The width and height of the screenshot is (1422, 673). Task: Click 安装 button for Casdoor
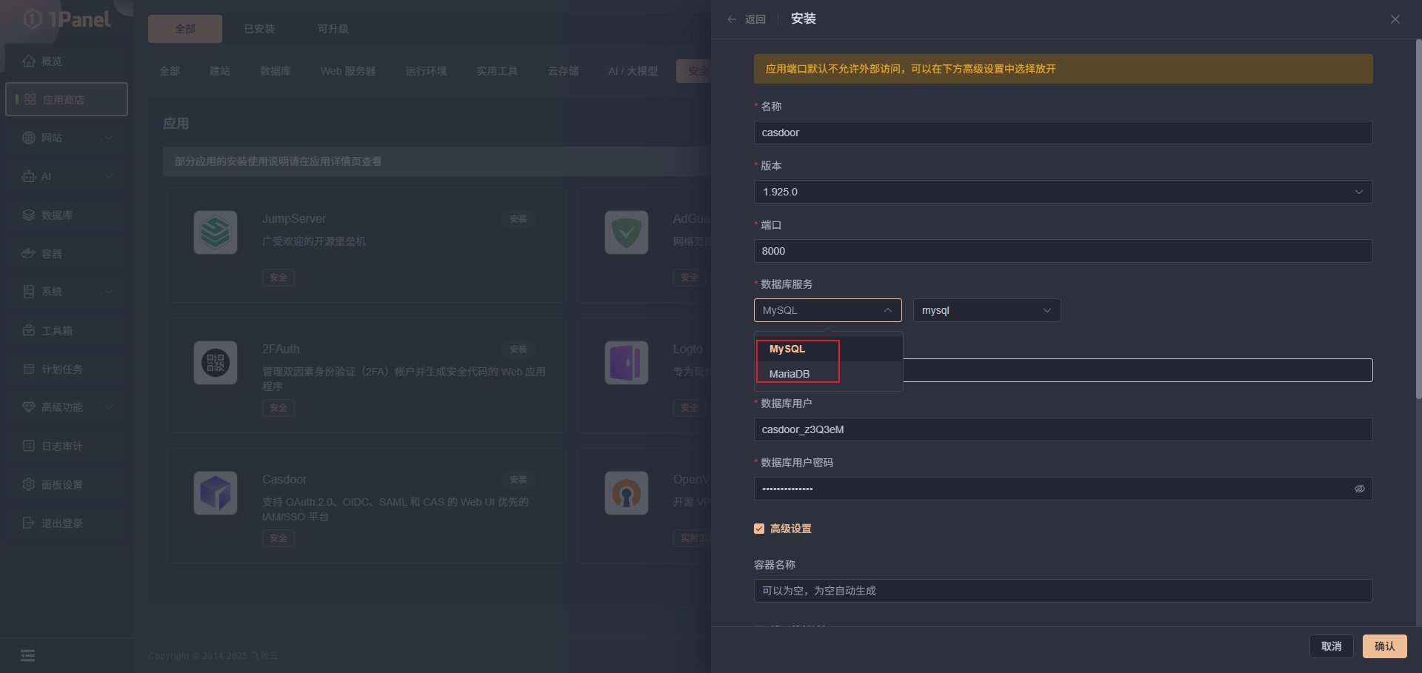click(518, 480)
